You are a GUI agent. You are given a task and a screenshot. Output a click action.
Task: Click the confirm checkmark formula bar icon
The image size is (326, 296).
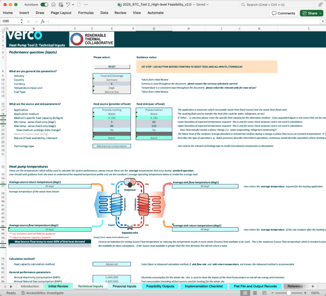[36, 21]
